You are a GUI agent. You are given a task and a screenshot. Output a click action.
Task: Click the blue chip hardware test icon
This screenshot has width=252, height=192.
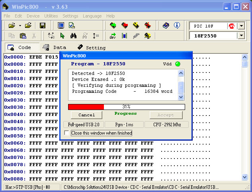[124, 36]
